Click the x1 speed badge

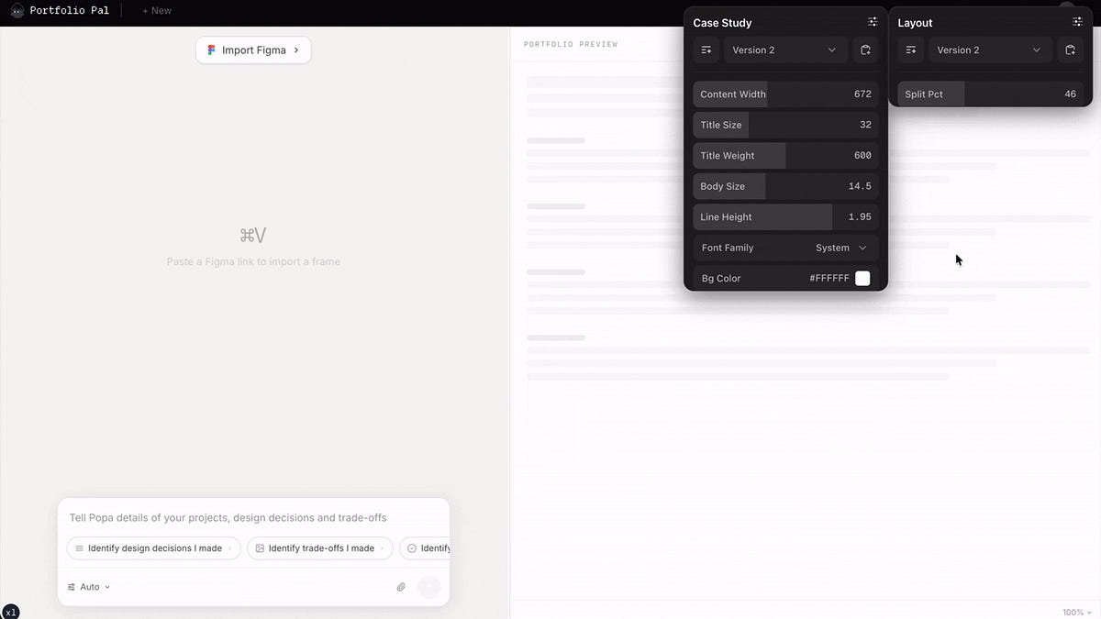coord(10,612)
